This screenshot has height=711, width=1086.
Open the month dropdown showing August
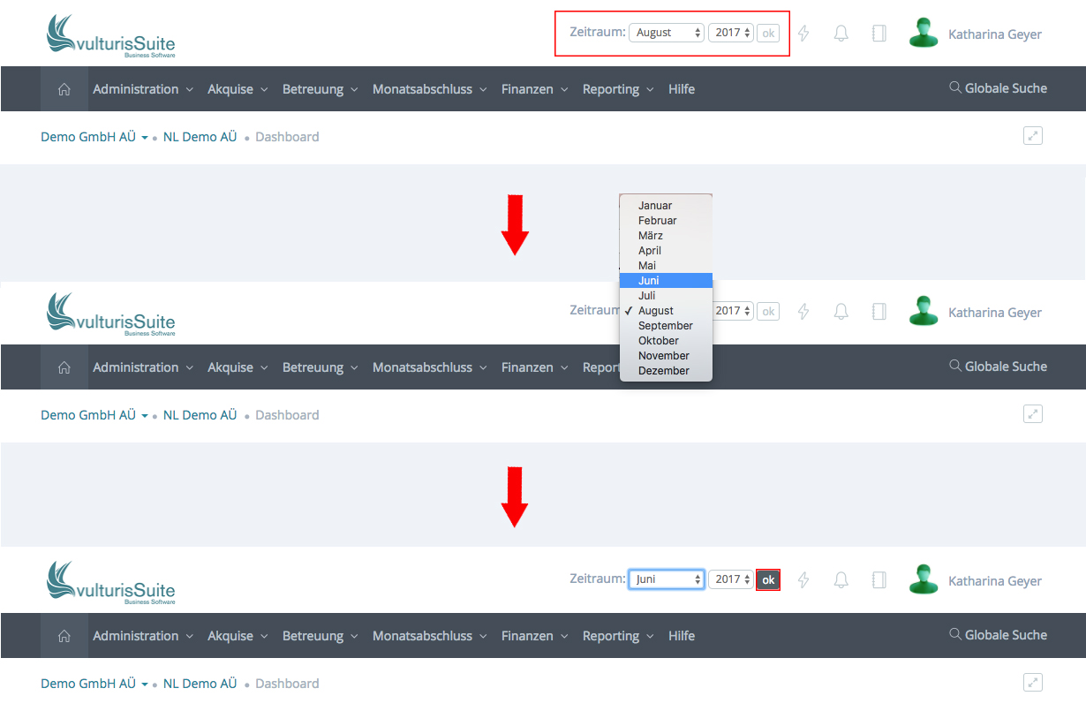click(666, 33)
